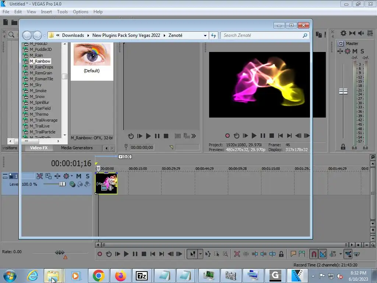Click Play From Start in the timeline transport
The width and height of the screenshot is (377, 283).
tap(117, 254)
